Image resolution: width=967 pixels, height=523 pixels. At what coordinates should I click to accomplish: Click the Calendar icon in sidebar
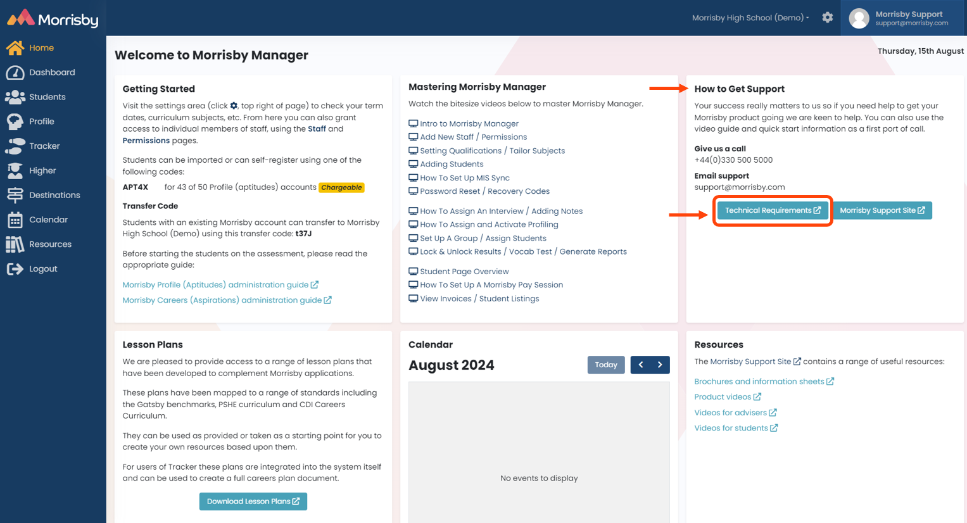(15, 220)
